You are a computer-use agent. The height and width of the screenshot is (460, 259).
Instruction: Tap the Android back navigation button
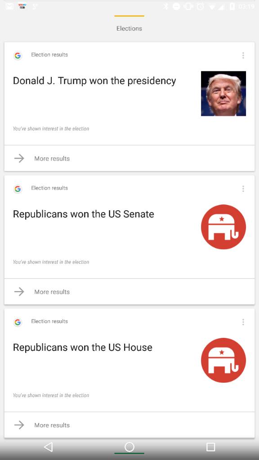pyautogui.click(x=49, y=447)
